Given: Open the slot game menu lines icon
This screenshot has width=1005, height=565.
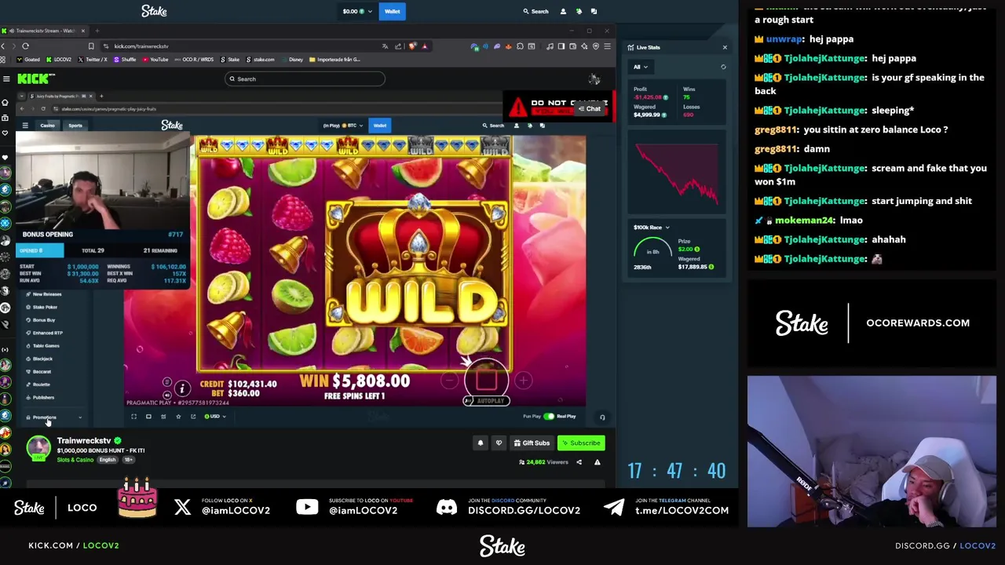Looking at the screenshot, I should [167, 382].
